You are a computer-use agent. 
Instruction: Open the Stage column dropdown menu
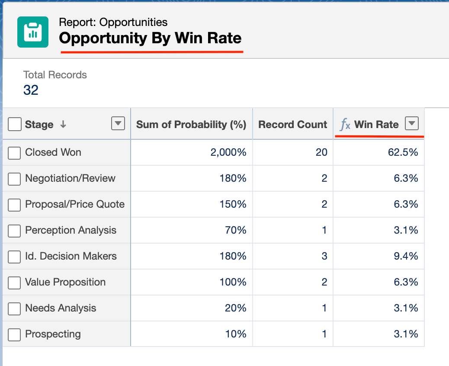click(x=118, y=124)
